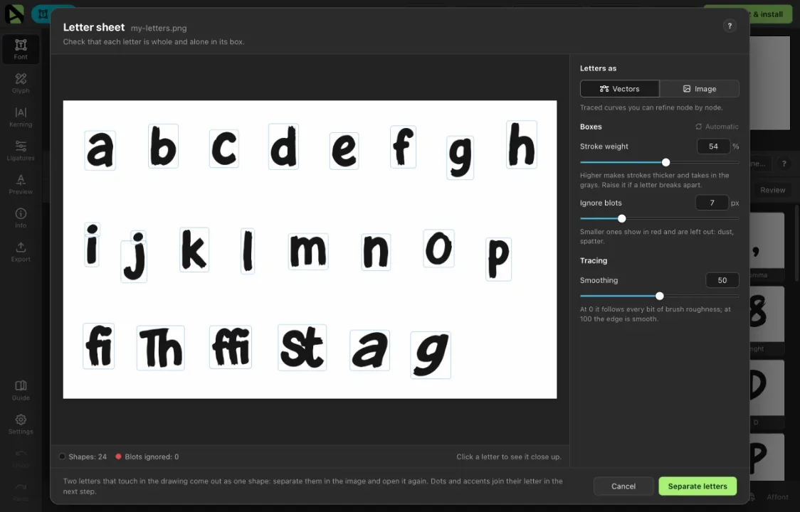Open the Ligatures section in the sidebar
The height and width of the screenshot is (512, 800).
coord(21,151)
